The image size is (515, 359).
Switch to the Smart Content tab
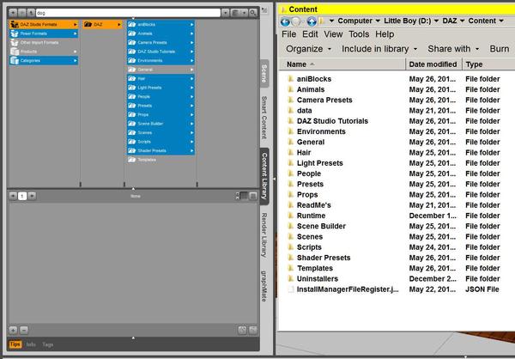pos(264,118)
